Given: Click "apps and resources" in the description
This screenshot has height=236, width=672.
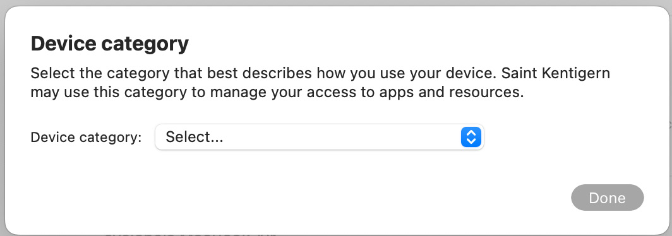Looking at the screenshot, I should point(452,93).
